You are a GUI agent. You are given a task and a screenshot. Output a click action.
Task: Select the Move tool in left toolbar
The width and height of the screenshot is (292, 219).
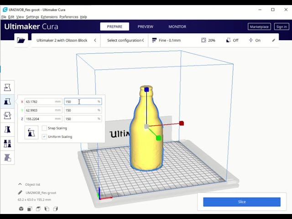click(7, 87)
